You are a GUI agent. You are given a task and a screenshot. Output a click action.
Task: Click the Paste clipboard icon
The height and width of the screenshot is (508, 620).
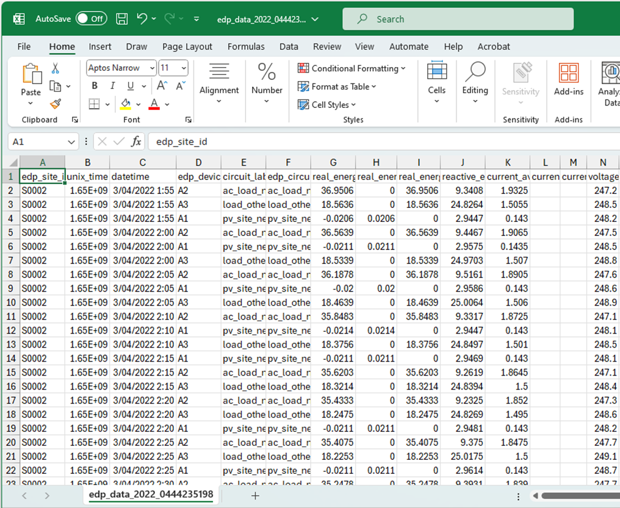pyautogui.click(x=31, y=80)
